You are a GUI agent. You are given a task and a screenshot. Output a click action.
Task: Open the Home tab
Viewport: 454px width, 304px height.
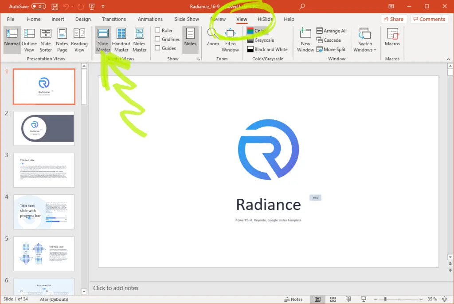tap(34, 19)
